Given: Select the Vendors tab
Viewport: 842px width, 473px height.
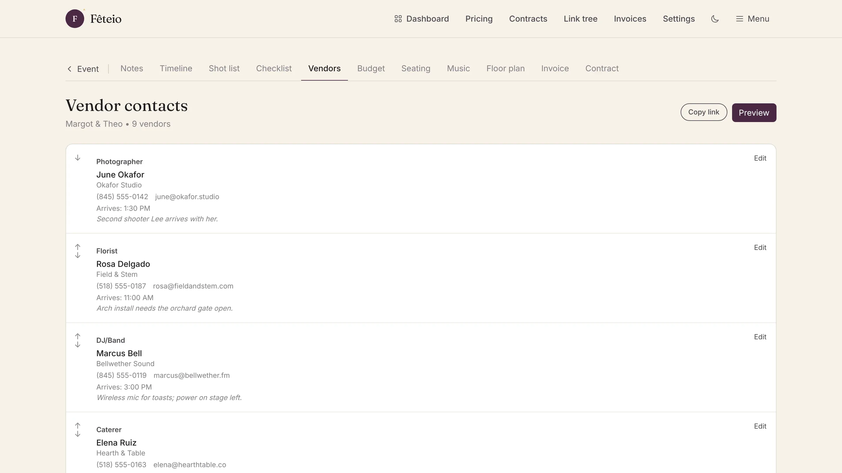Looking at the screenshot, I should click(x=324, y=68).
